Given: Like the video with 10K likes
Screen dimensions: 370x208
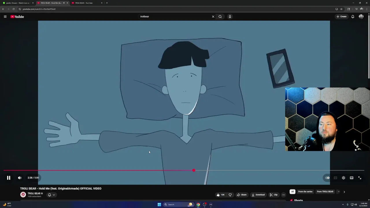Looking at the screenshot, I should (221, 195).
